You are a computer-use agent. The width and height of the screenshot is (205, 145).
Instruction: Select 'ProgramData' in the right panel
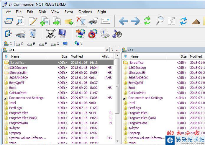(164, 123)
